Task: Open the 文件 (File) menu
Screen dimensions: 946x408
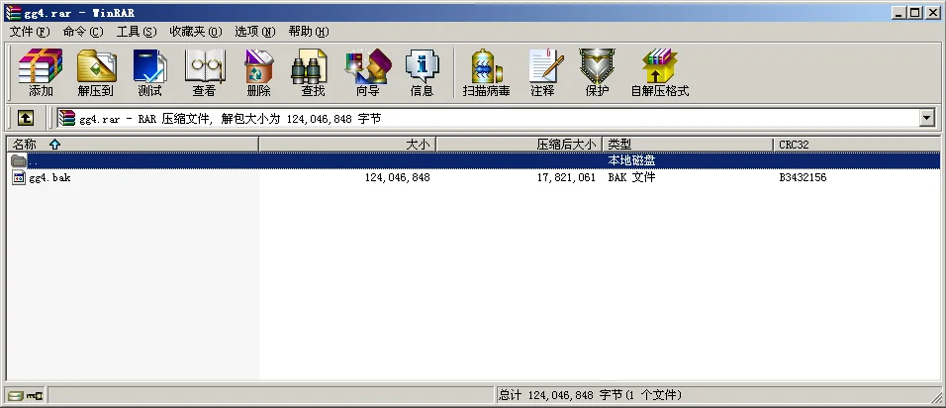Action: [x=28, y=32]
